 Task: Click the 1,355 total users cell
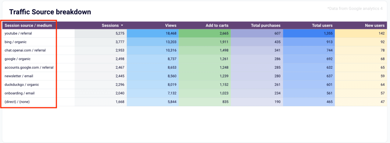tap(309, 33)
